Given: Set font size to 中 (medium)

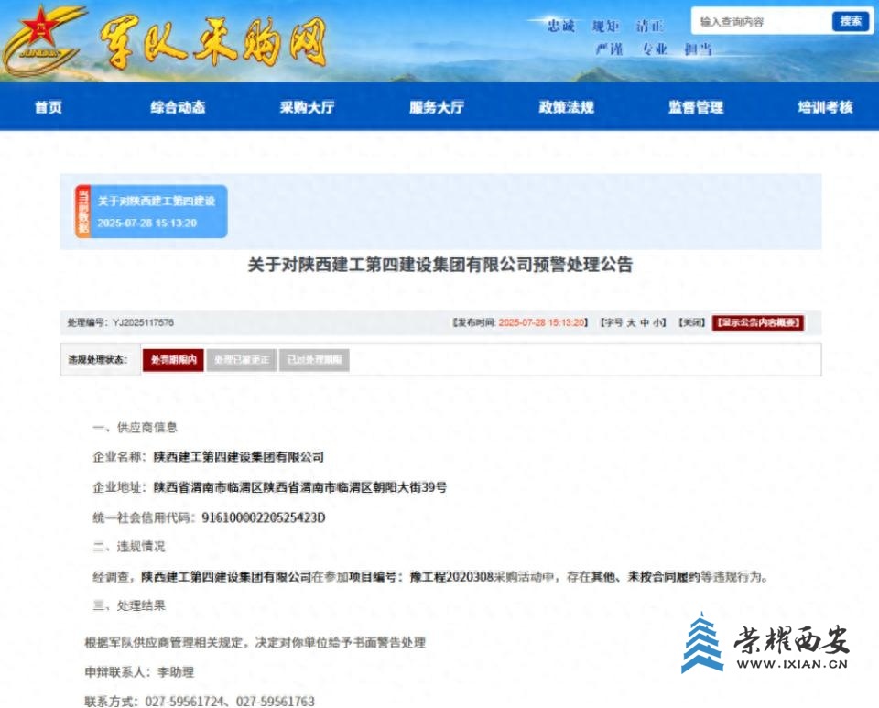Looking at the screenshot, I should click(645, 322).
